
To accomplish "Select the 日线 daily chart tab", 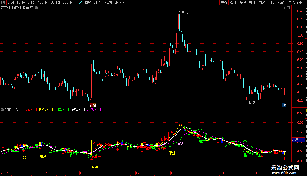I will [x=79, y=2].
